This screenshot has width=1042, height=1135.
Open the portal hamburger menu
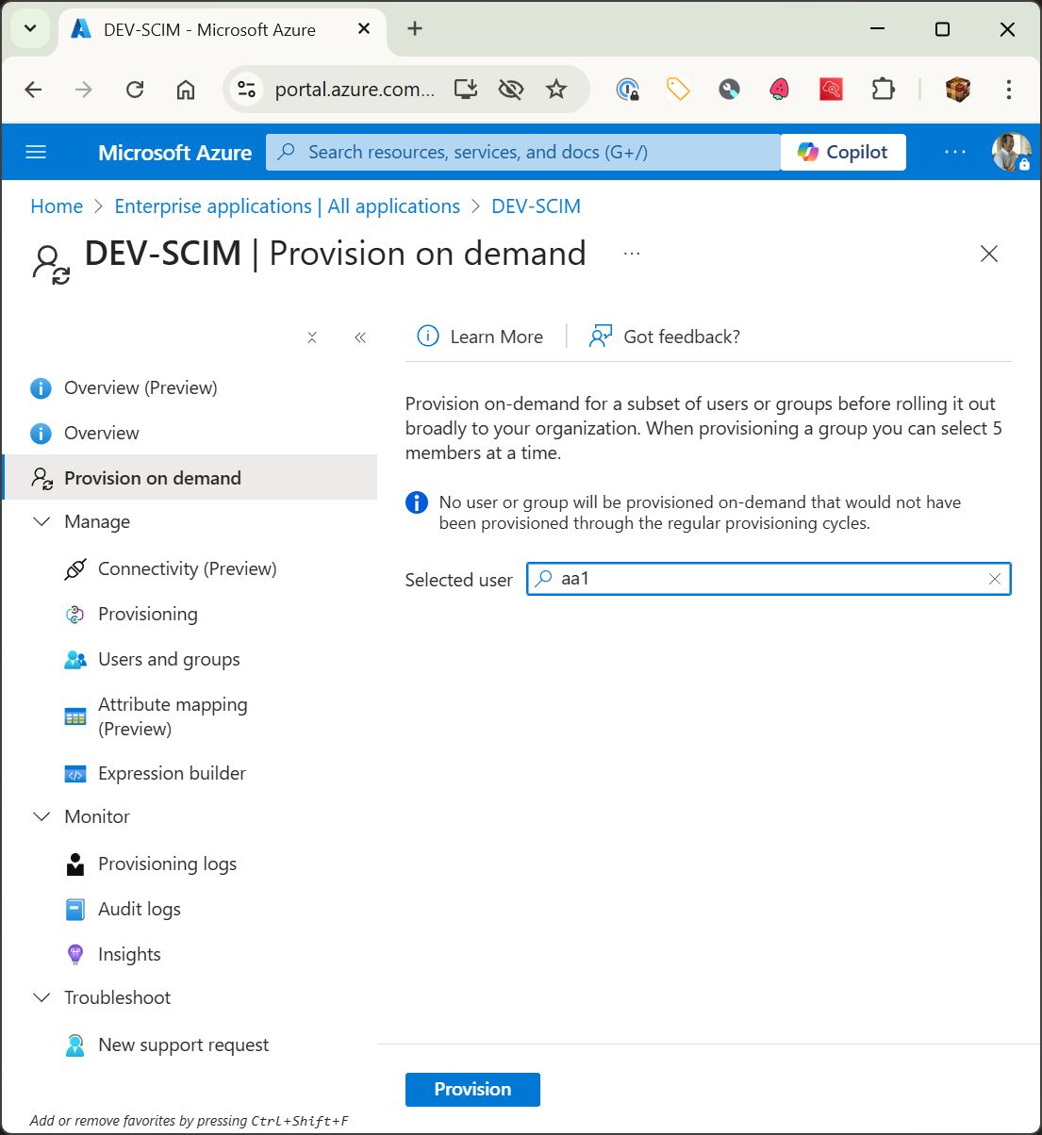coord(35,152)
